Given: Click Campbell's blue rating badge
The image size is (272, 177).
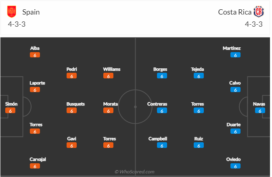Looking at the screenshot, I should (x=162, y=145).
